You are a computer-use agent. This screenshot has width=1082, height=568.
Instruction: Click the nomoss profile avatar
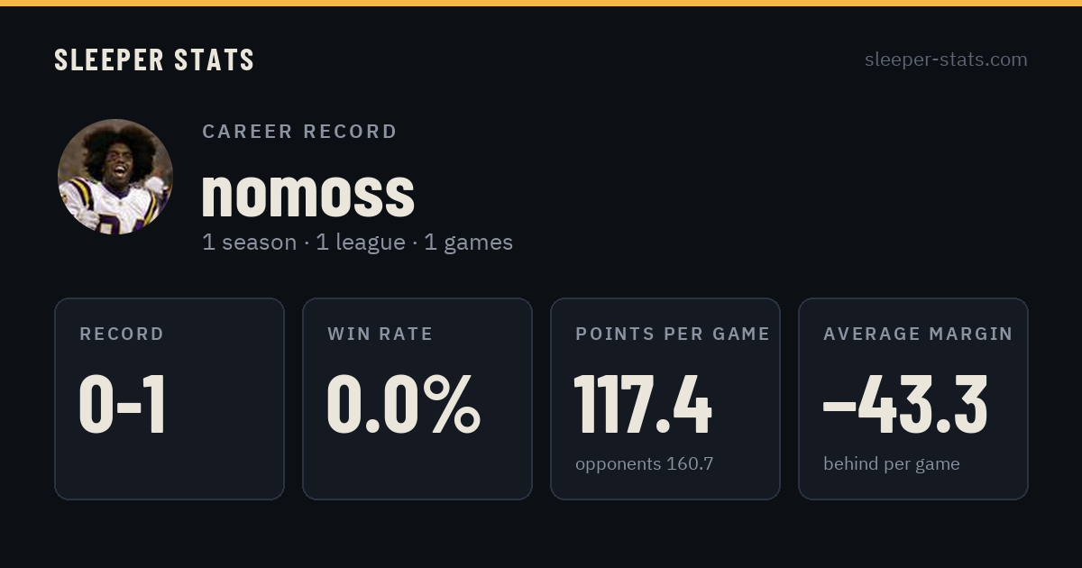click(115, 177)
